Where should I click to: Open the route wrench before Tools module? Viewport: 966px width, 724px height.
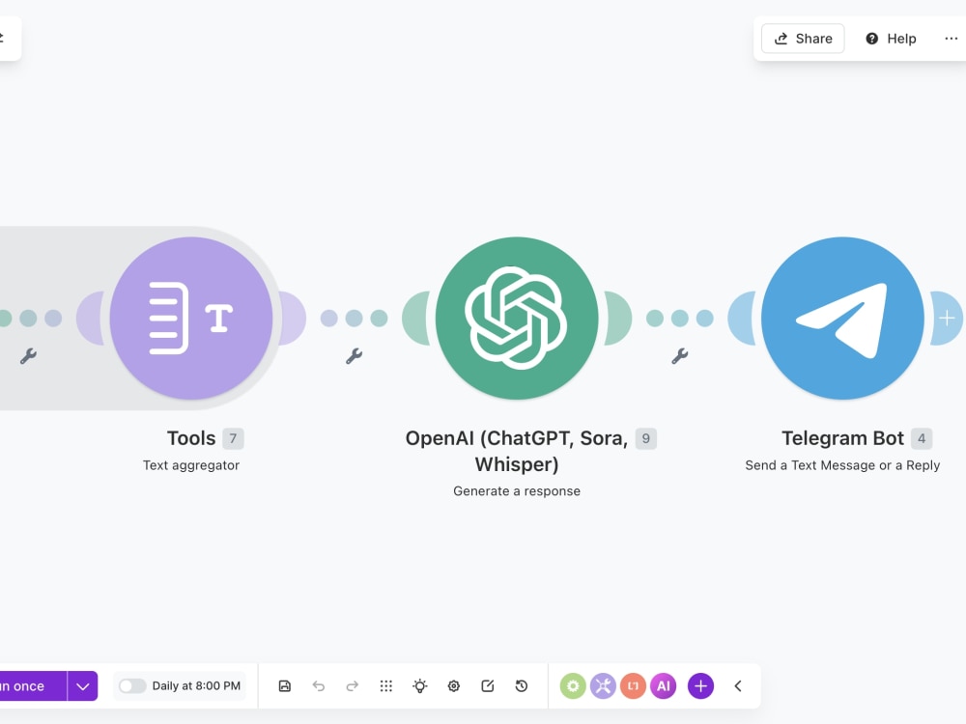[28, 356]
